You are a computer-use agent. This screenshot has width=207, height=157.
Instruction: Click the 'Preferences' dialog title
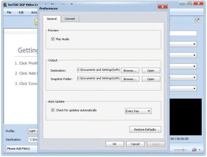pyautogui.click(x=48, y=8)
